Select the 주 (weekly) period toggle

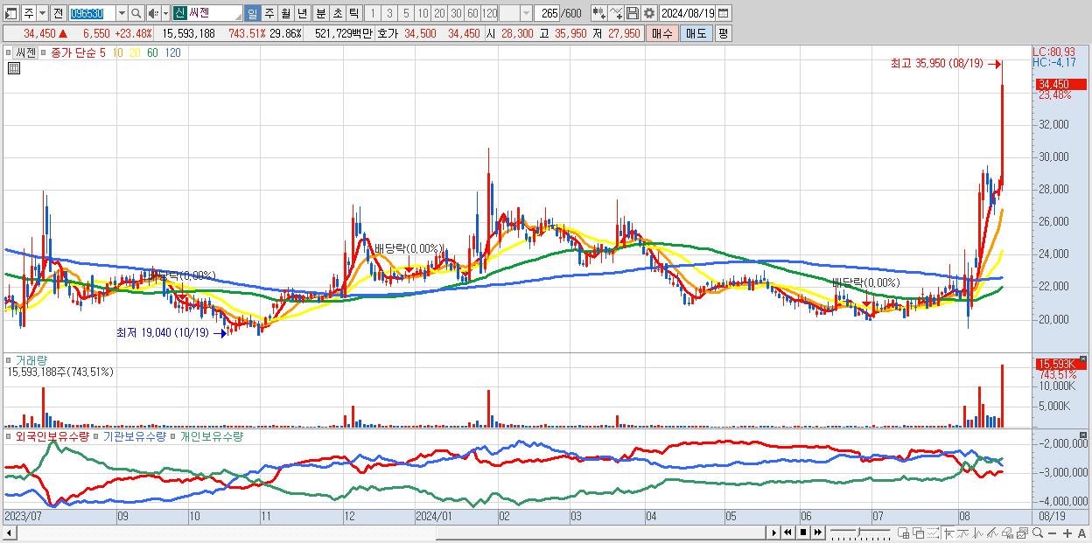pyautogui.click(x=269, y=13)
